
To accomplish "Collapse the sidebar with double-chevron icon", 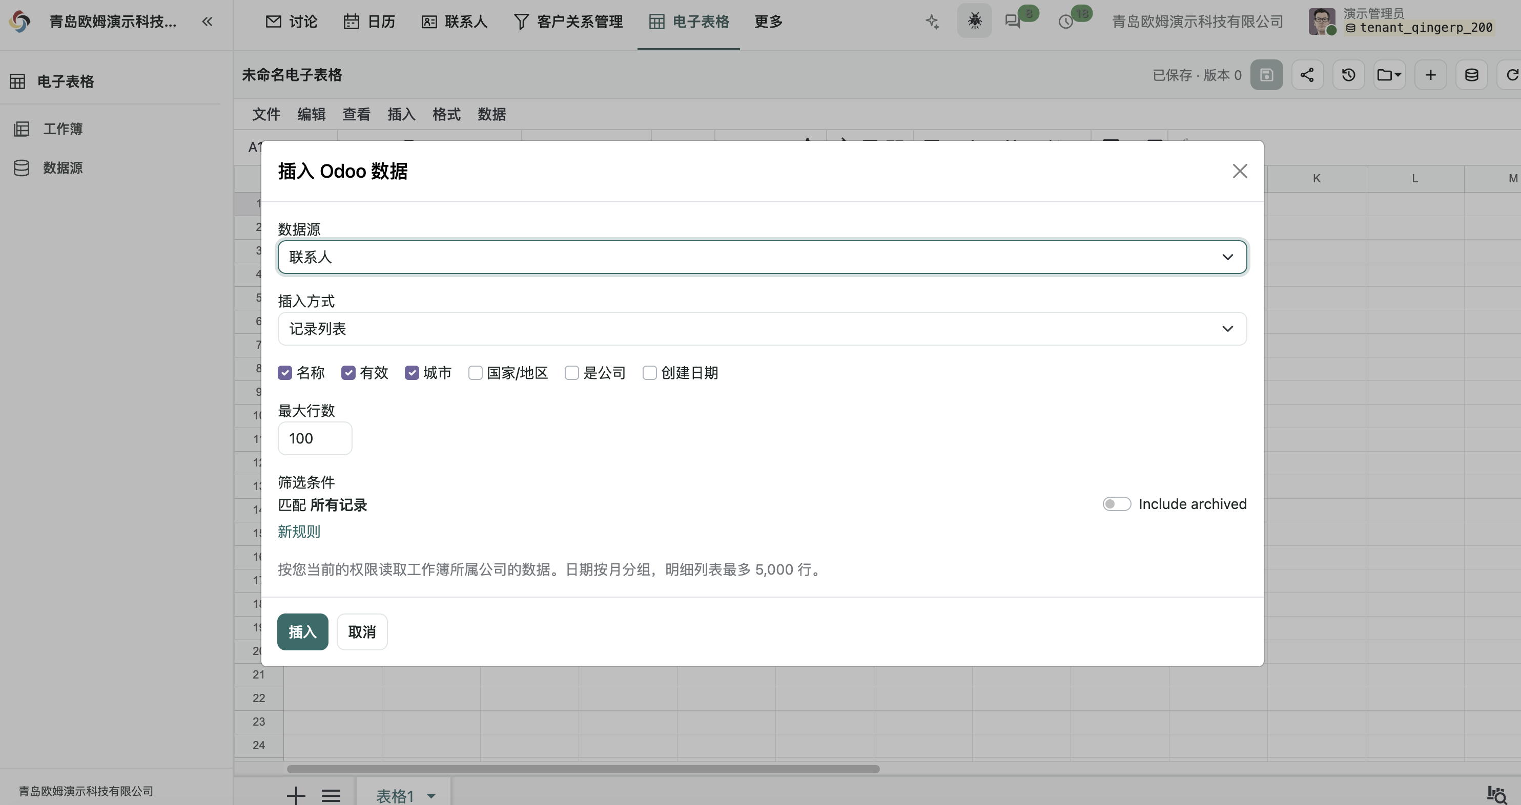I will [207, 22].
